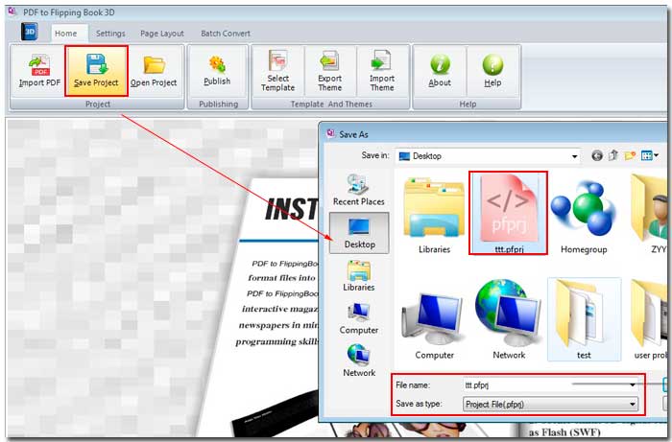672x442 pixels.
Task: Select the ZYY user folder icon
Action: coord(648,214)
